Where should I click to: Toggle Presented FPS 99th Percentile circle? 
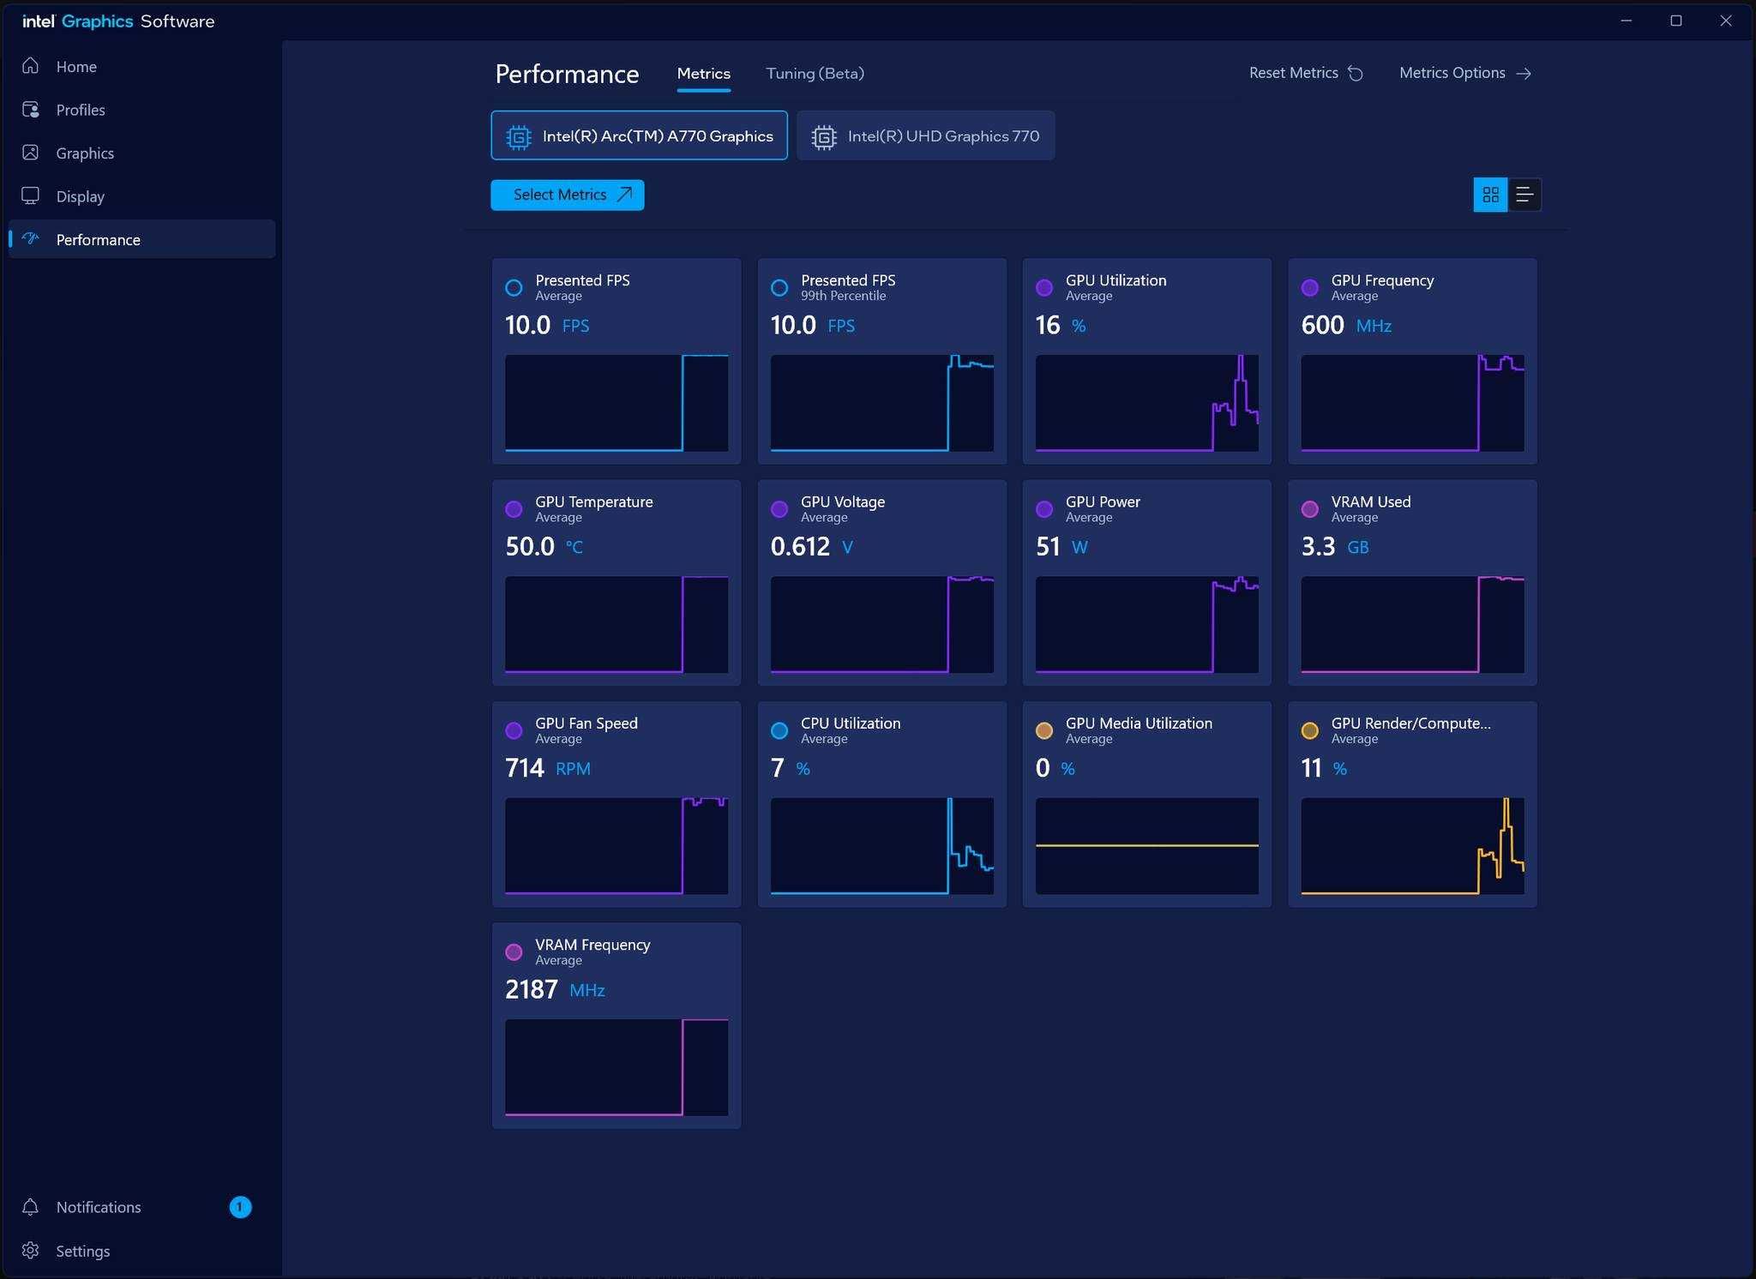click(779, 288)
